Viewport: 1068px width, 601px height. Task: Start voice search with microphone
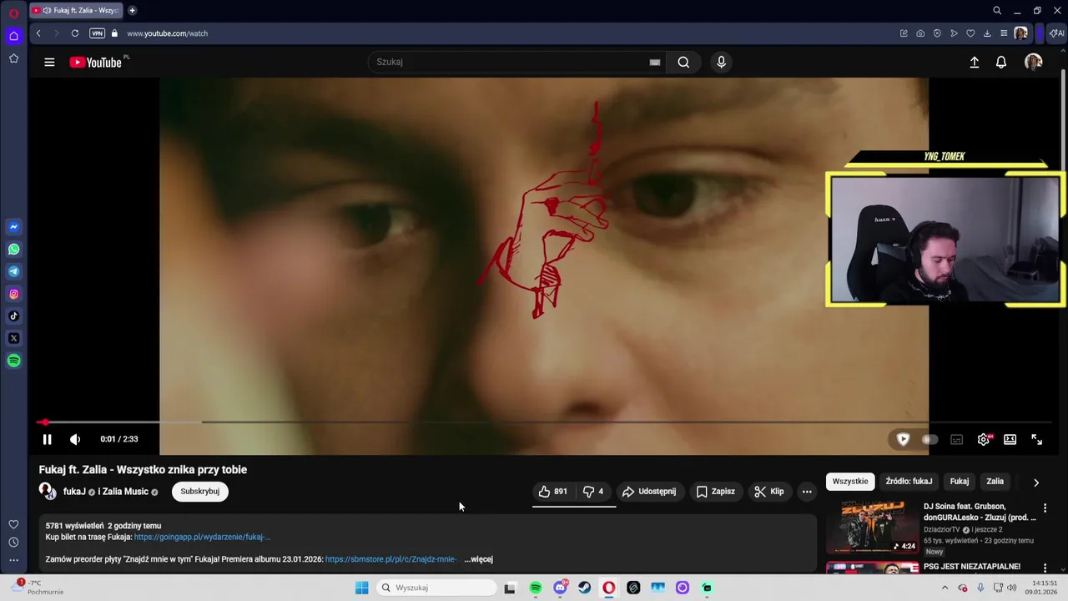pyautogui.click(x=722, y=62)
